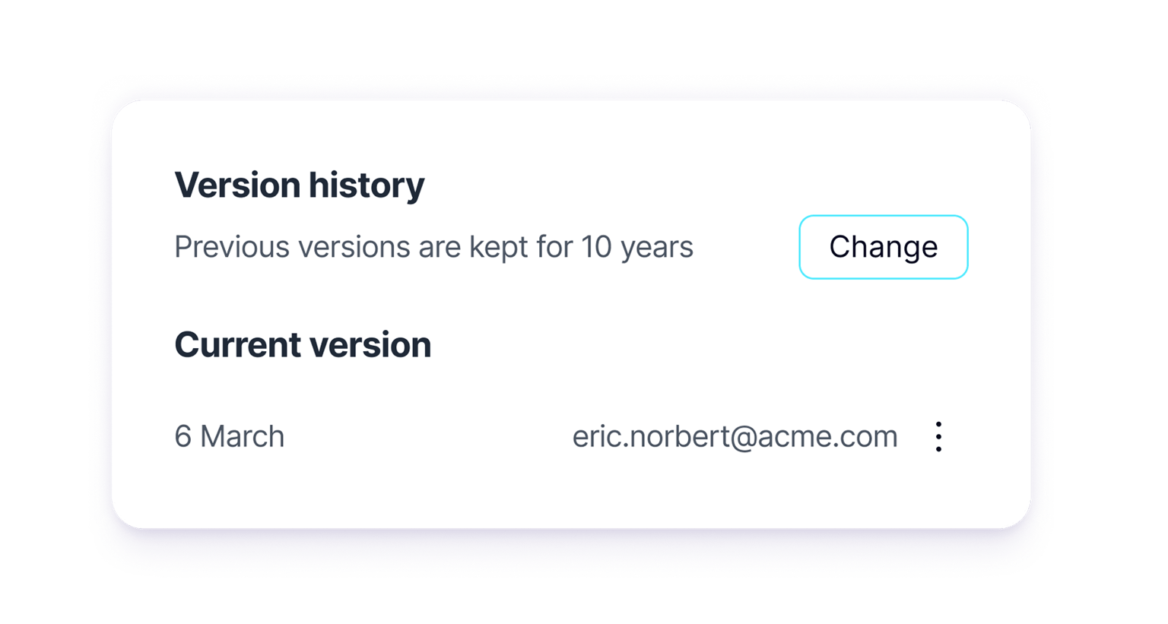Open the three-dot menu for current version
This screenshot has width=1168, height=624.
coord(938,437)
